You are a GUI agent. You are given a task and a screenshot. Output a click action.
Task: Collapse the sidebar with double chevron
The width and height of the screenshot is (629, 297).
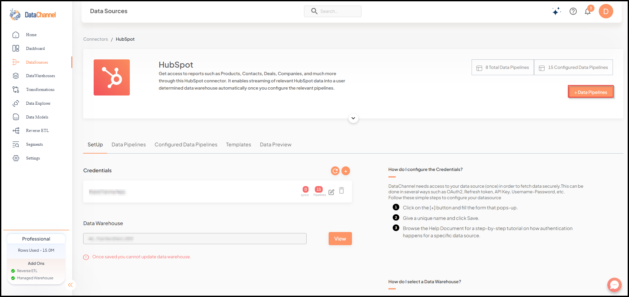(70, 285)
